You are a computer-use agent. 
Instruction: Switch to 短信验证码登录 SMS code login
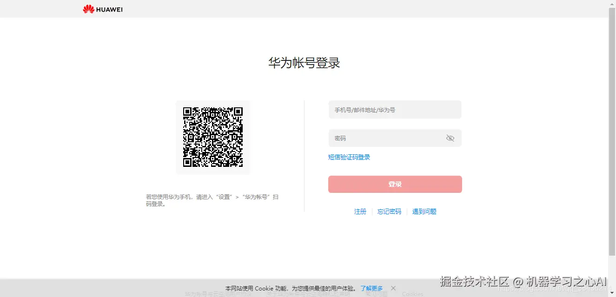349,157
